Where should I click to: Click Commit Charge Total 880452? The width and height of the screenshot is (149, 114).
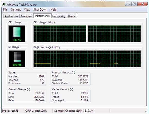pos(40,93)
